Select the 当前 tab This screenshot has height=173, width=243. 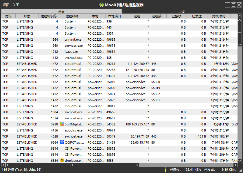click(61, 11)
